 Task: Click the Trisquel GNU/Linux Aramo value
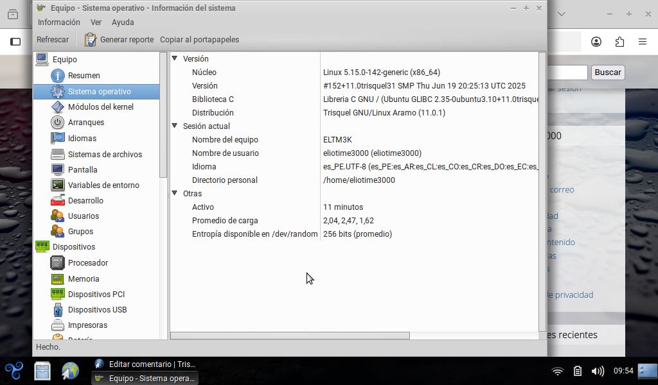[x=384, y=113]
